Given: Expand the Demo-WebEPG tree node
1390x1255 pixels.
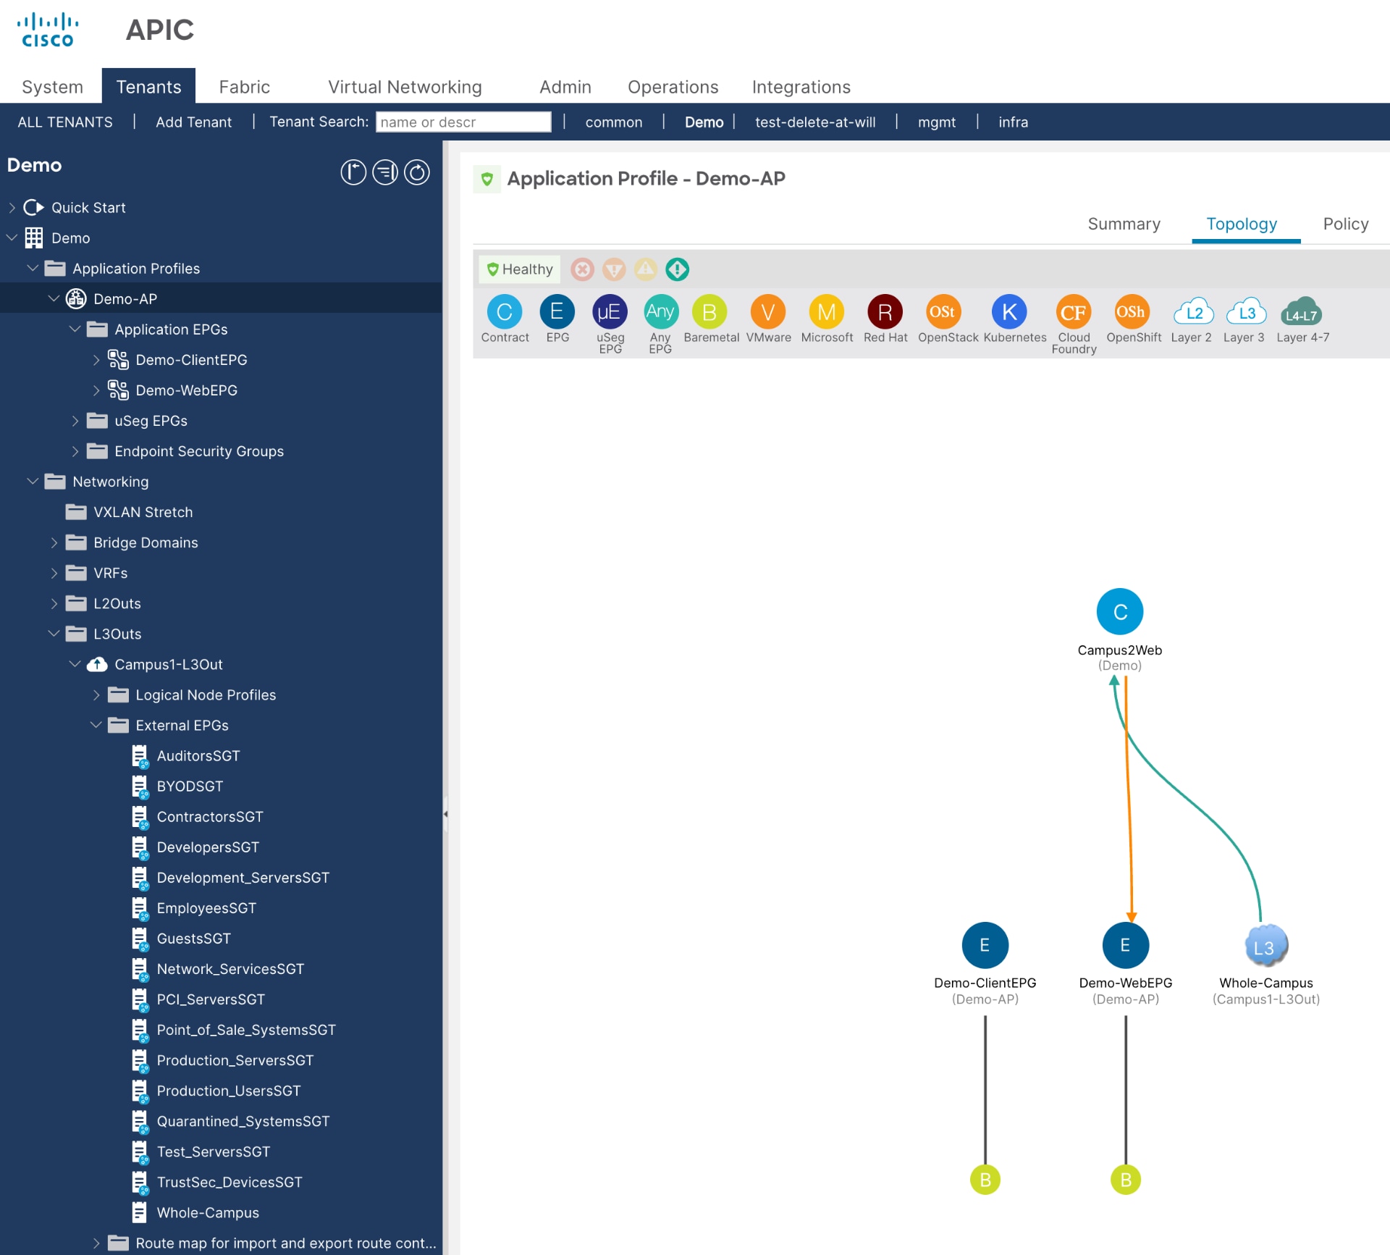Looking at the screenshot, I should click(x=96, y=390).
